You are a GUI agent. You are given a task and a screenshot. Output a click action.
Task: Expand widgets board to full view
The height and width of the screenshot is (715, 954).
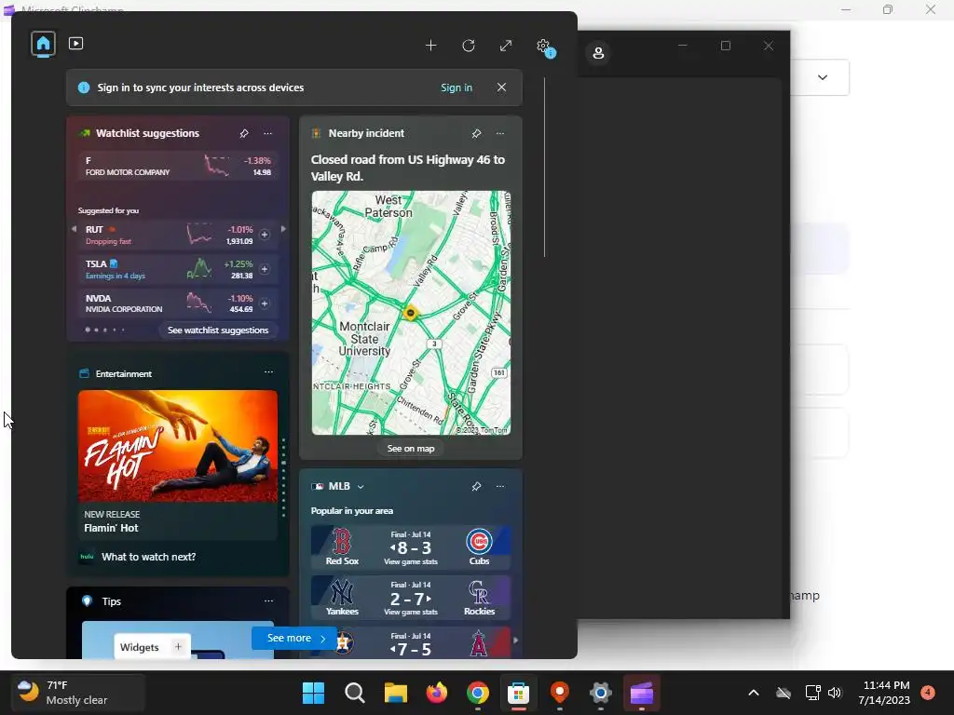coord(506,46)
